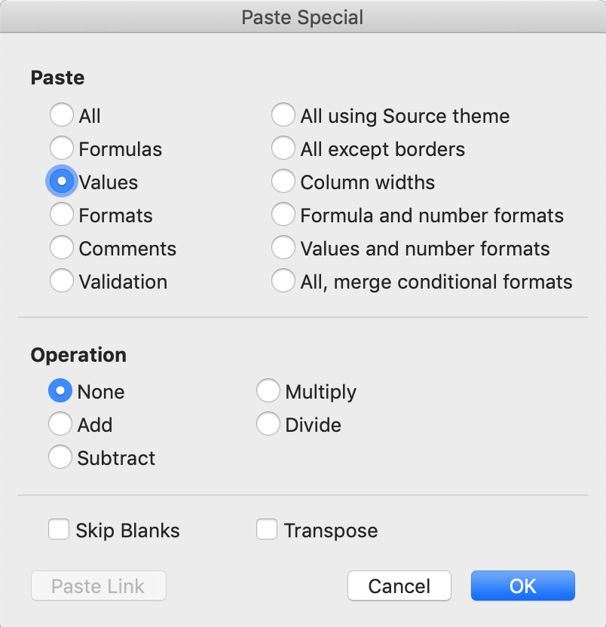Pick the Divide operation
The height and width of the screenshot is (627, 606).
pyautogui.click(x=268, y=425)
